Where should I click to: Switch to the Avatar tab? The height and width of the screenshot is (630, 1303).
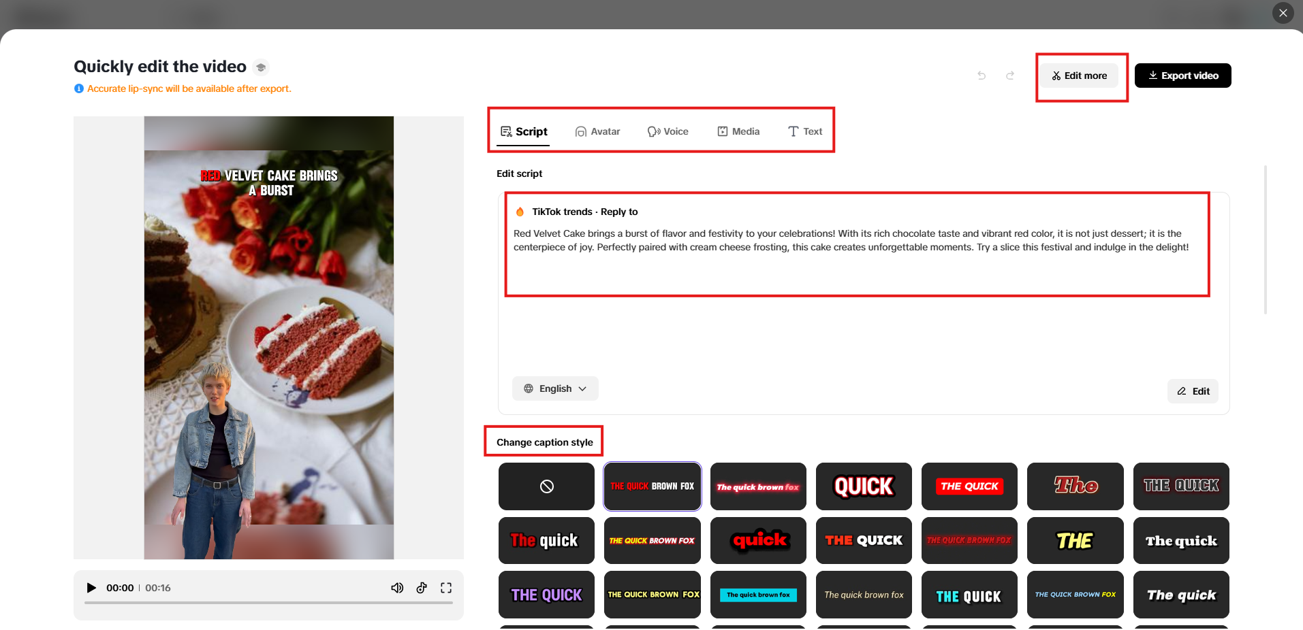click(597, 131)
